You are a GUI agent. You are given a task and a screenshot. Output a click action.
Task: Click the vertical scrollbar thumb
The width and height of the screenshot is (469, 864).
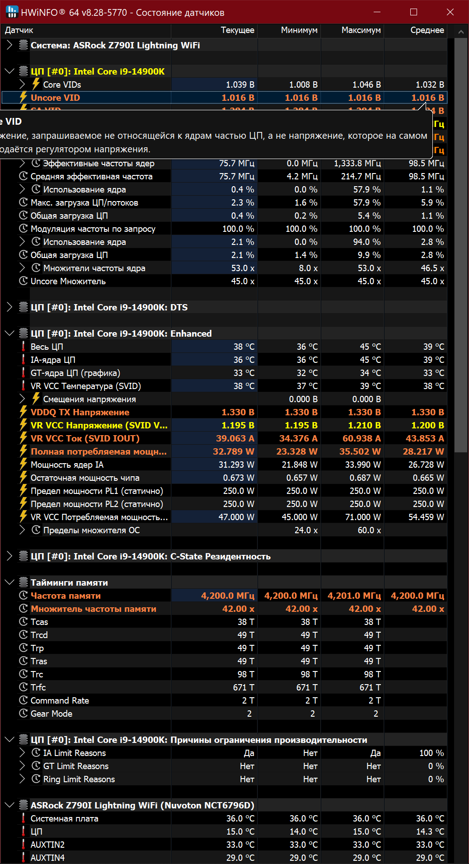[x=461, y=244]
